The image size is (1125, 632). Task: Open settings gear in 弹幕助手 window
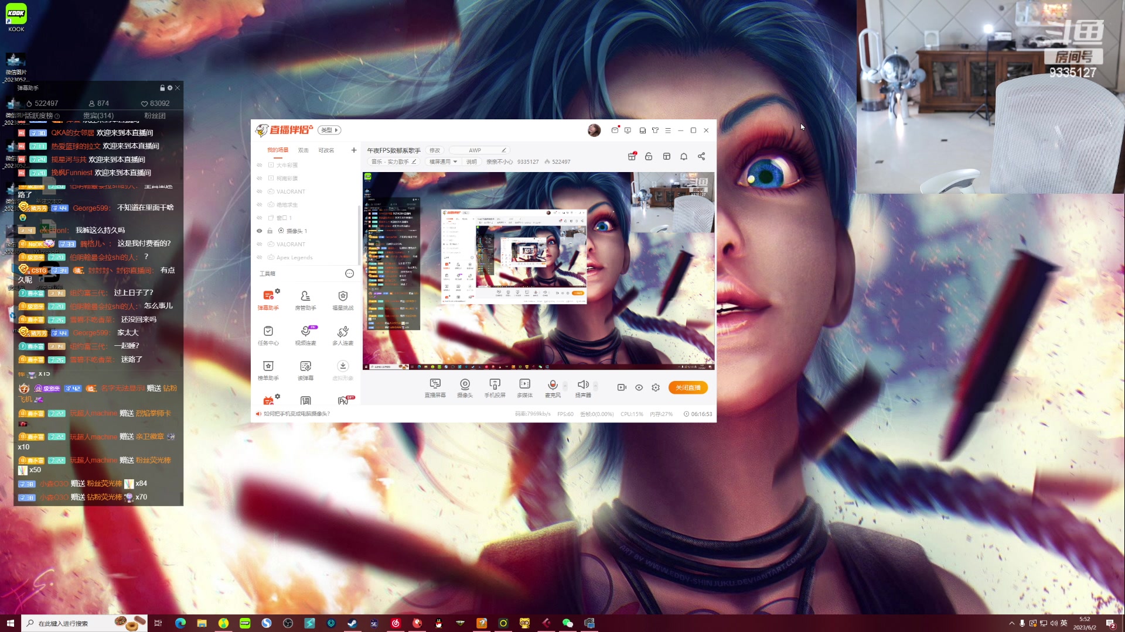pyautogui.click(x=170, y=88)
